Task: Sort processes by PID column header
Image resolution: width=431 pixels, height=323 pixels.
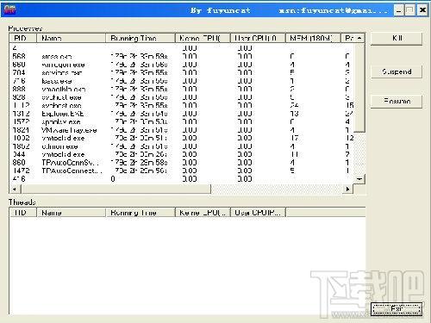Action: pos(23,38)
